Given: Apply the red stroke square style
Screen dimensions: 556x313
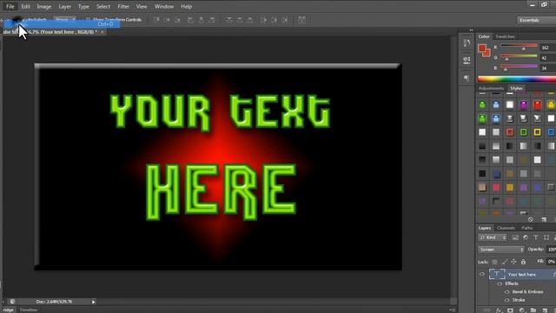Looking at the screenshot, I should point(510,132).
